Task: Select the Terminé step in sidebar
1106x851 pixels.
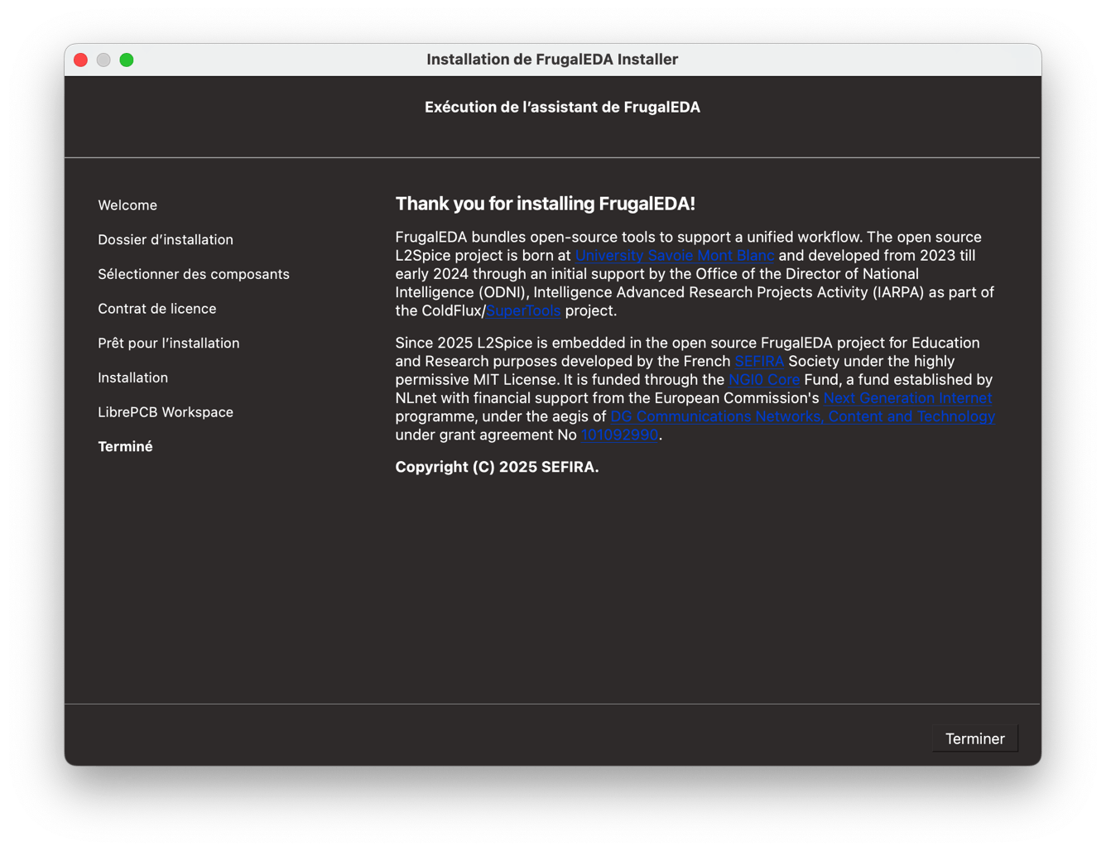Action: pos(126,447)
